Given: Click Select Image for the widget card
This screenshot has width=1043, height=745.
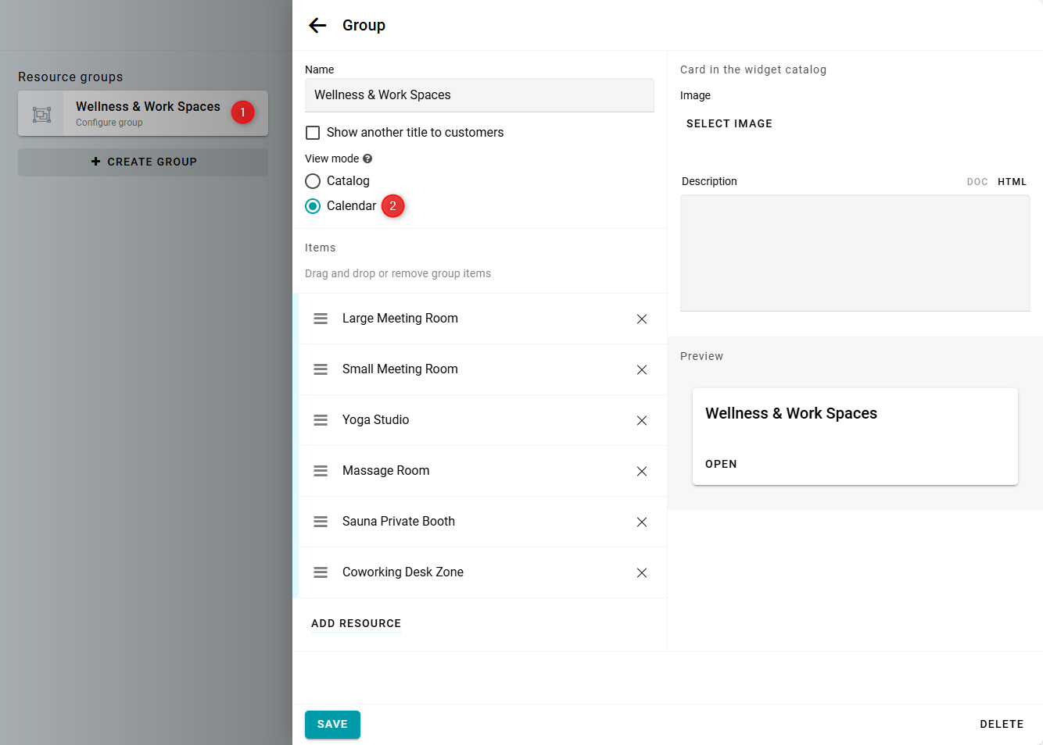Looking at the screenshot, I should coord(729,123).
